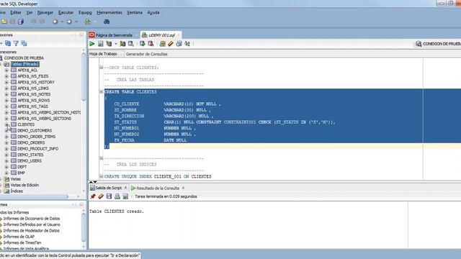Viewport: 461px width, 259px height.
Task: Click the Connections panel horizontal scrollbar
Action: point(34,196)
